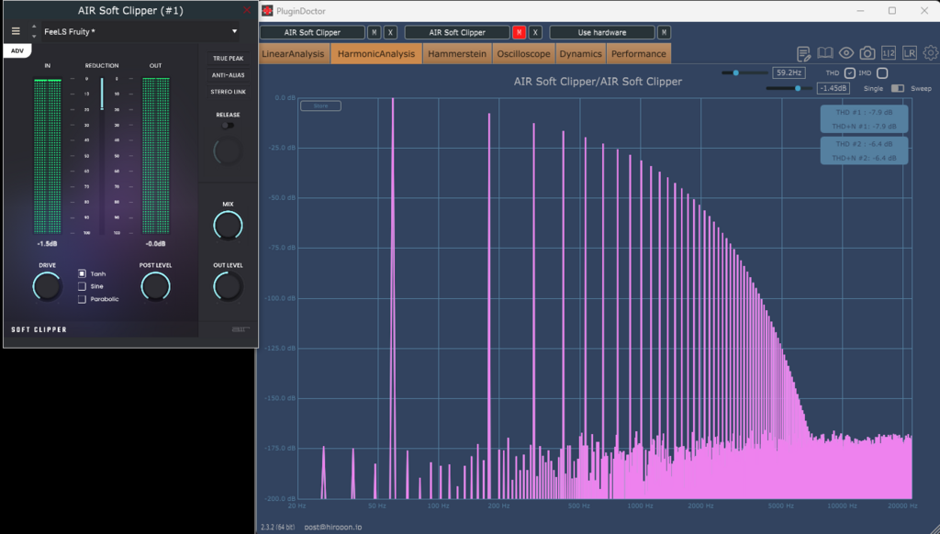The image size is (940, 534).
Task: Select the next preset with the down arrow
Action: tap(34, 36)
